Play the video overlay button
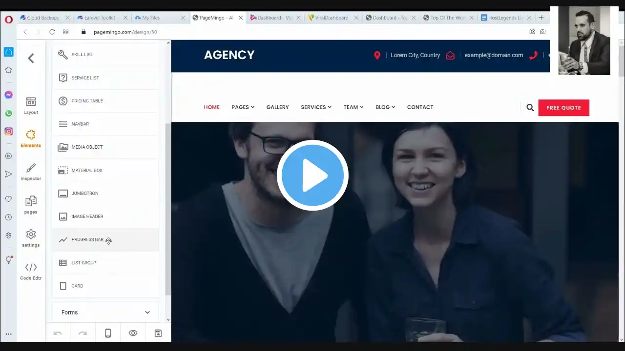The height and width of the screenshot is (351, 625). [312, 175]
